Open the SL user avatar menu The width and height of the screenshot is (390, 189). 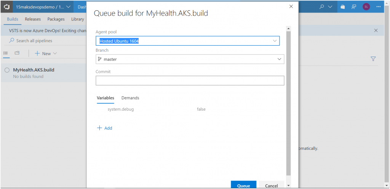pos(366,7)
